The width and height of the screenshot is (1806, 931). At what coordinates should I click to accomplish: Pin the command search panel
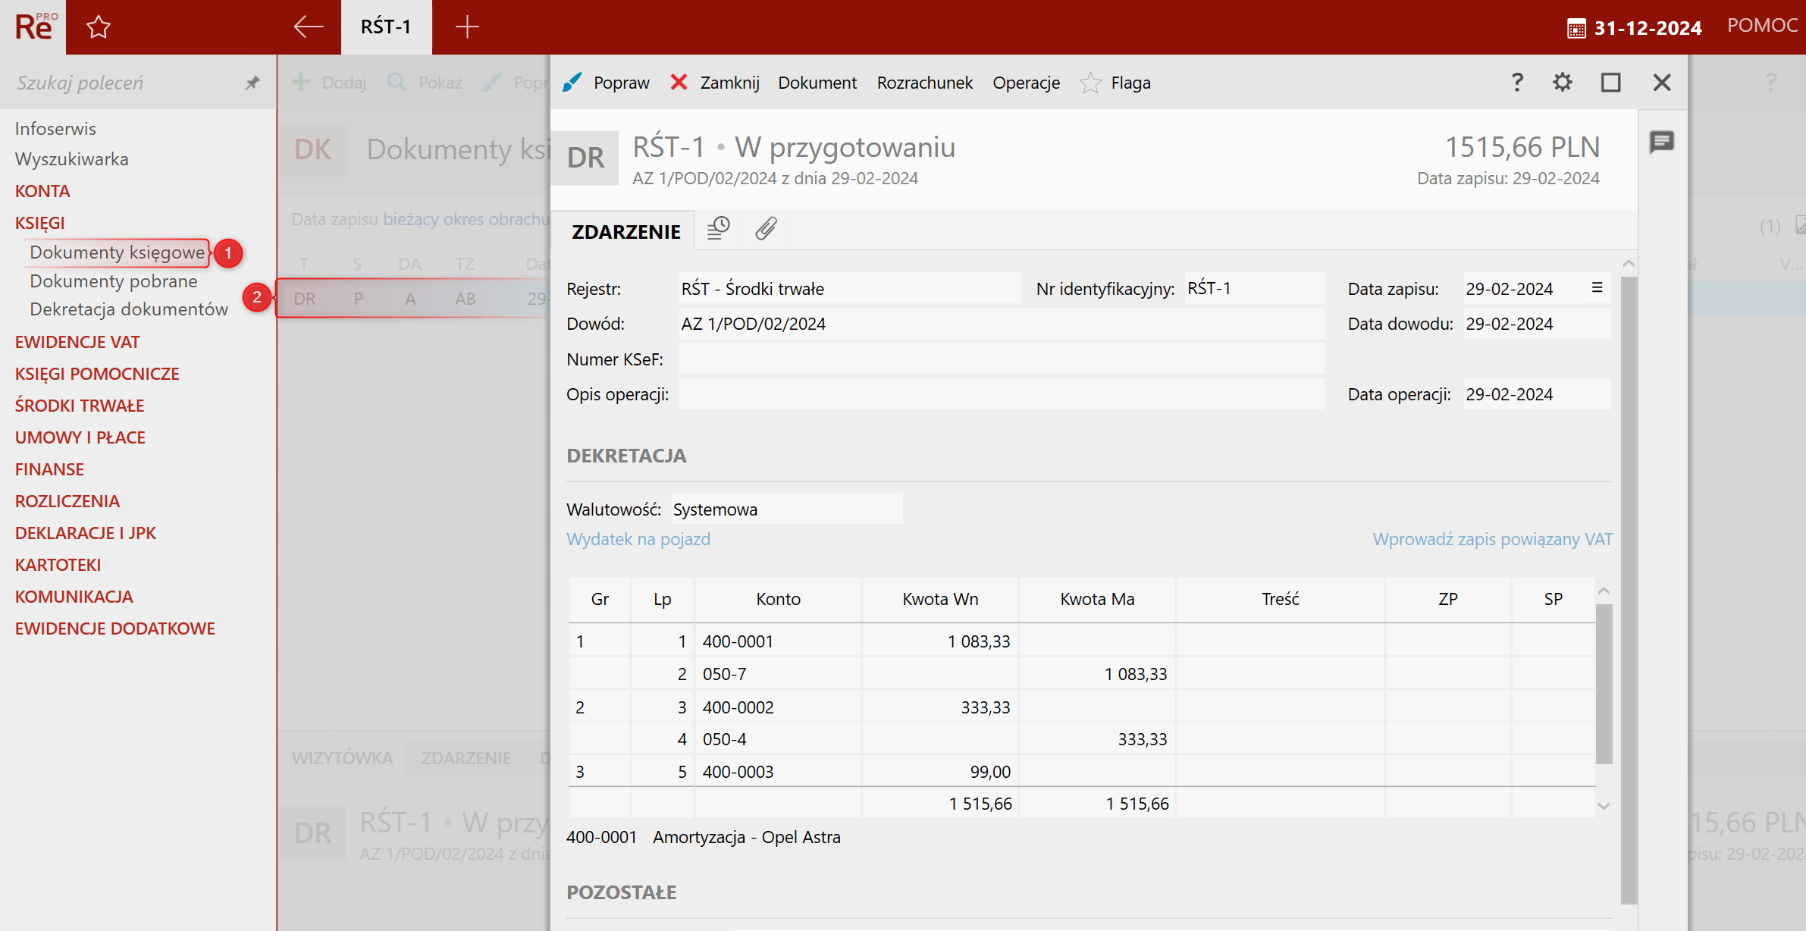(252, 83)
